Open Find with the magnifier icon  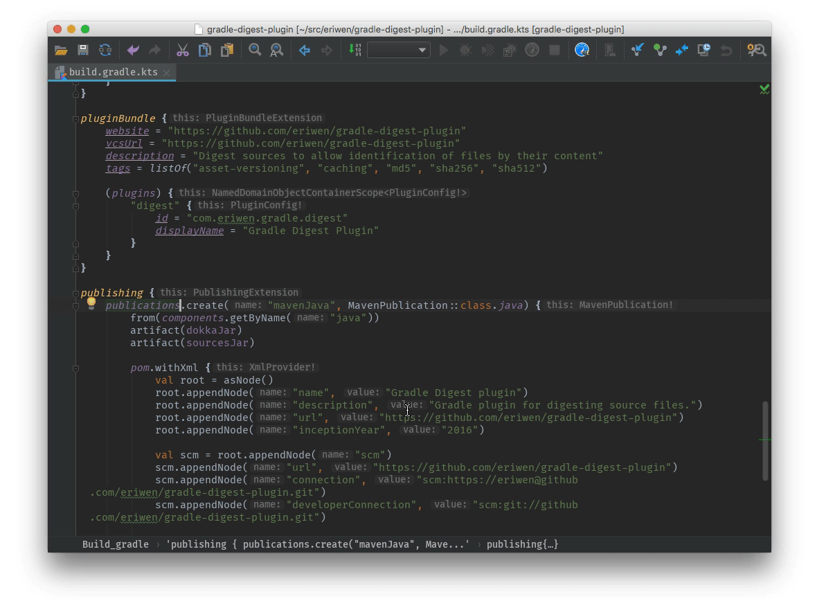254,50
